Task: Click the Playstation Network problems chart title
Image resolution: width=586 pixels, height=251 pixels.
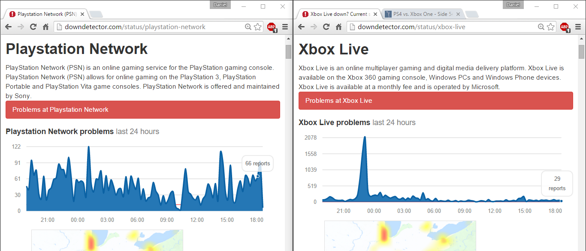Action: tap(82, 131)
